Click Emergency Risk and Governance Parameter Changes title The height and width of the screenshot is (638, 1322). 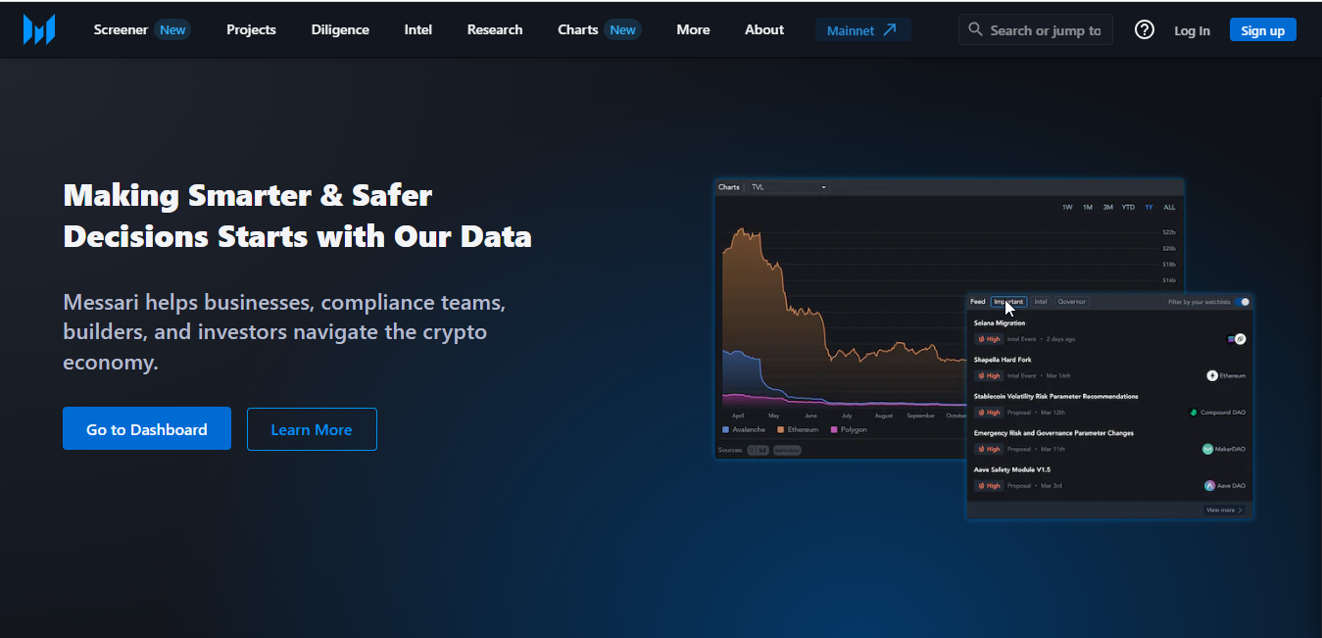1053,432
